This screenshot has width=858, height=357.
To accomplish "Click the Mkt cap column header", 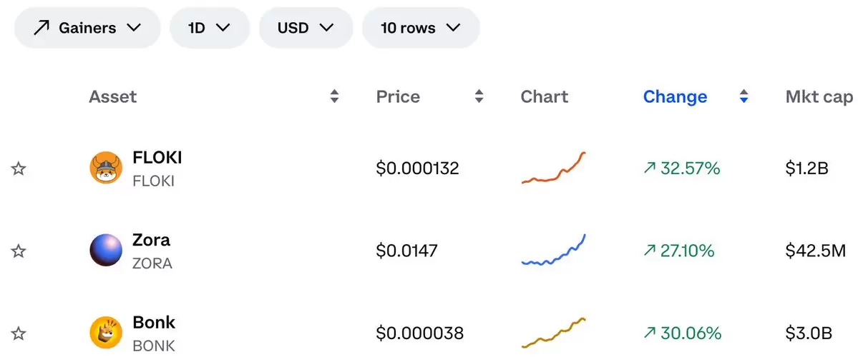I will click(x=819, y=97).
